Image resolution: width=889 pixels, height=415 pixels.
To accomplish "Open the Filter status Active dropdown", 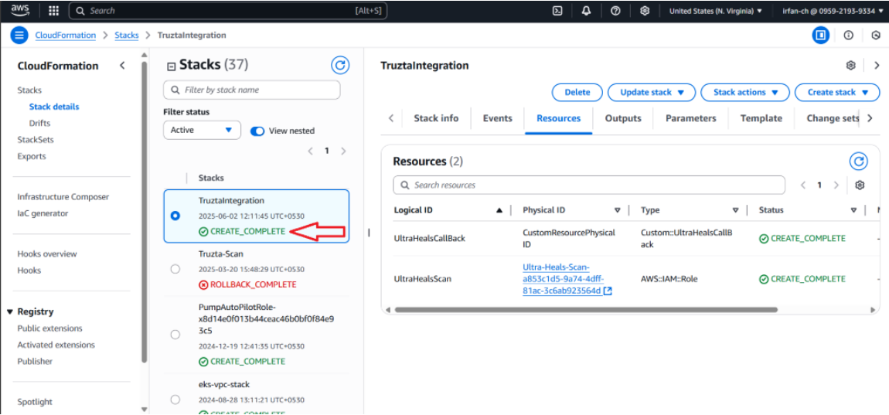I will pos(202,130).
